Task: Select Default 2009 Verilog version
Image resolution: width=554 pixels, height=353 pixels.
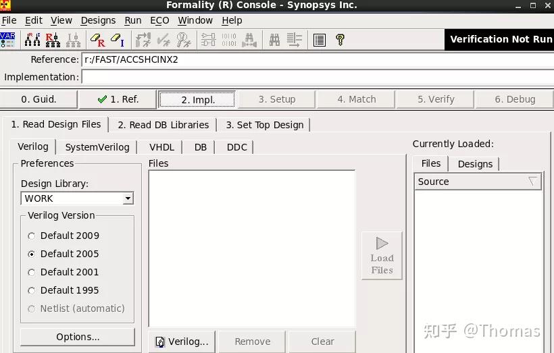Action: coord(64,236)
